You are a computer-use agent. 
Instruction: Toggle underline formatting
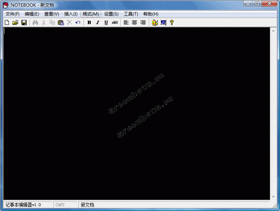106,22
